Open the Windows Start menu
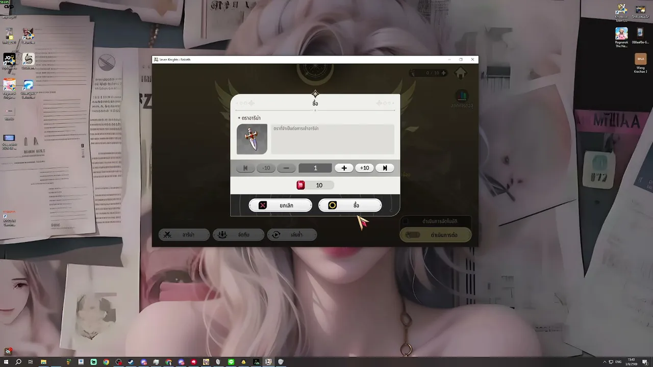Image resolution: width=653 pixels, height=367 pixels. [6, 362]
